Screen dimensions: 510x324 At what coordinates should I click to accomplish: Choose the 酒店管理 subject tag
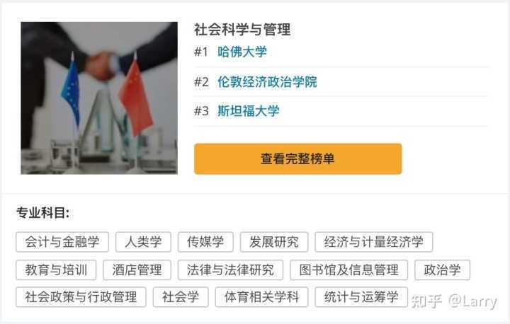pyautogui.click(x=137, y=270)
